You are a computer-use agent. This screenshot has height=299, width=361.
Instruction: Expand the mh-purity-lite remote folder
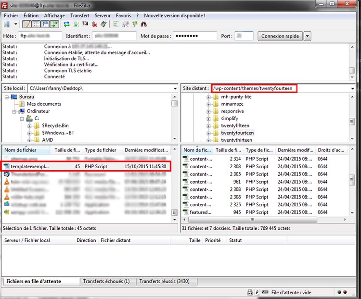coord(208,97)
